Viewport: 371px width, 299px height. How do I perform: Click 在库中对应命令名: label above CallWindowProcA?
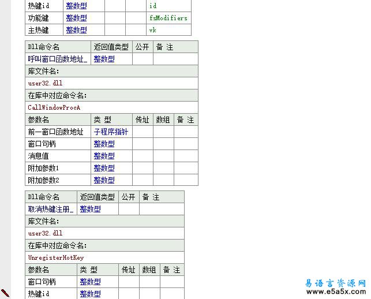(x=57, y=95)
